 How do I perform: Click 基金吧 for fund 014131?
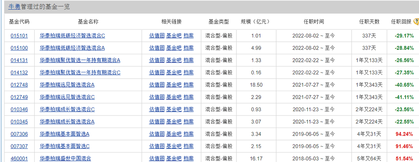pyautogui.click(x=174, y=60)
